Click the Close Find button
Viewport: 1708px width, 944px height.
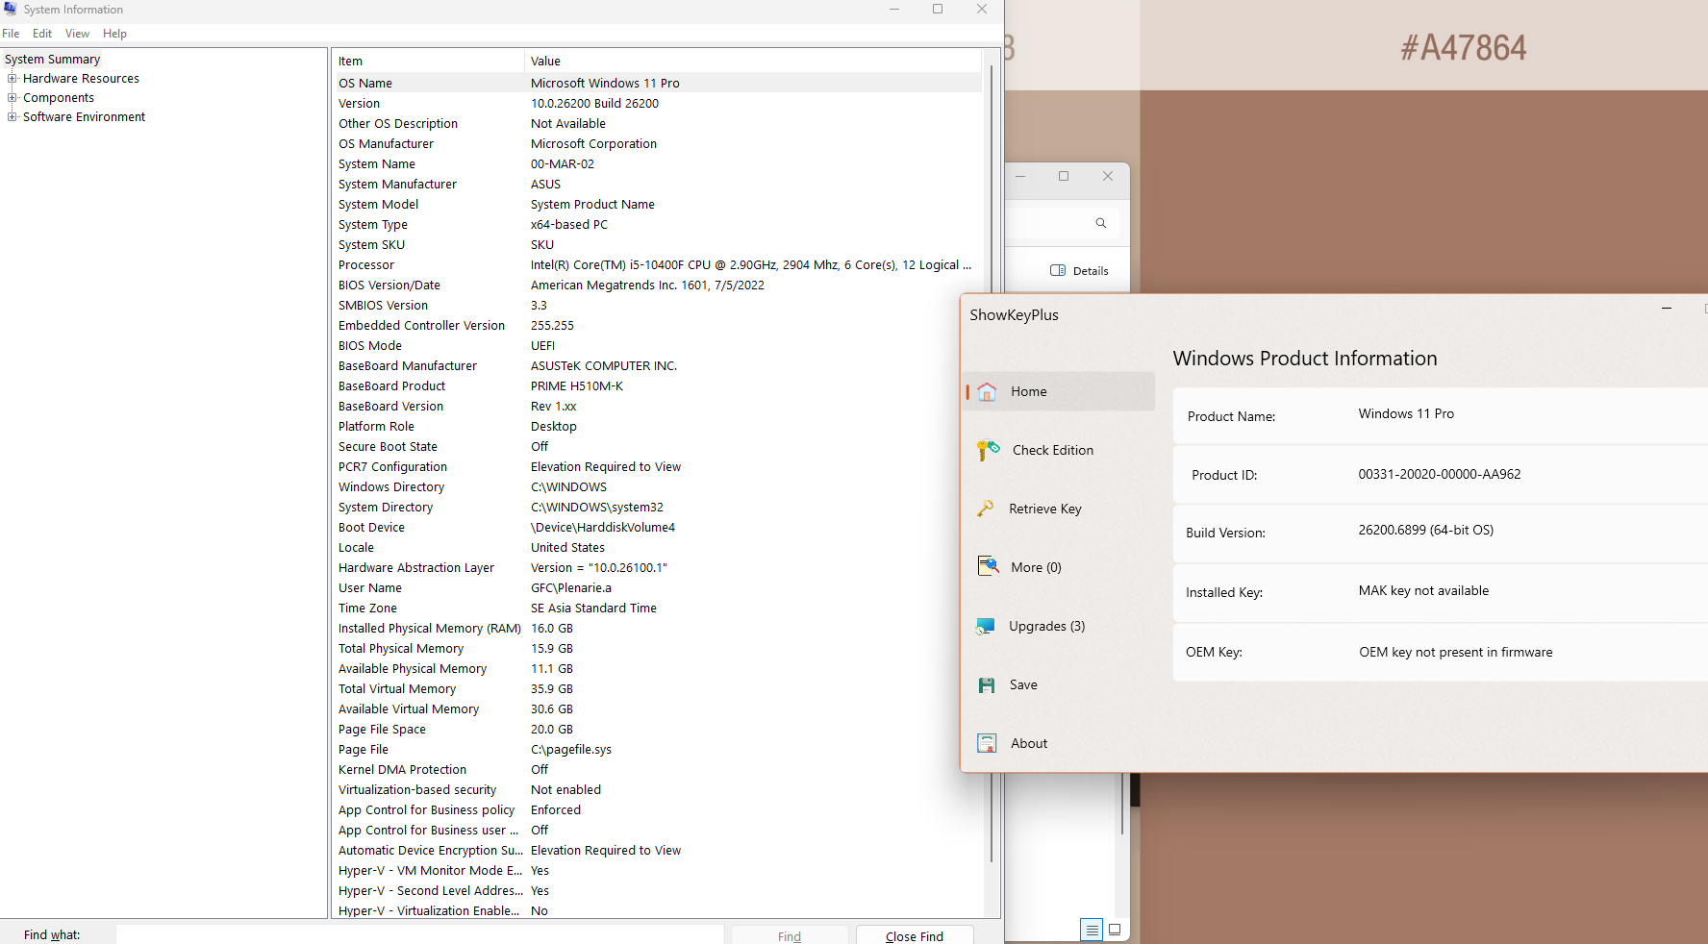[914, 935]
